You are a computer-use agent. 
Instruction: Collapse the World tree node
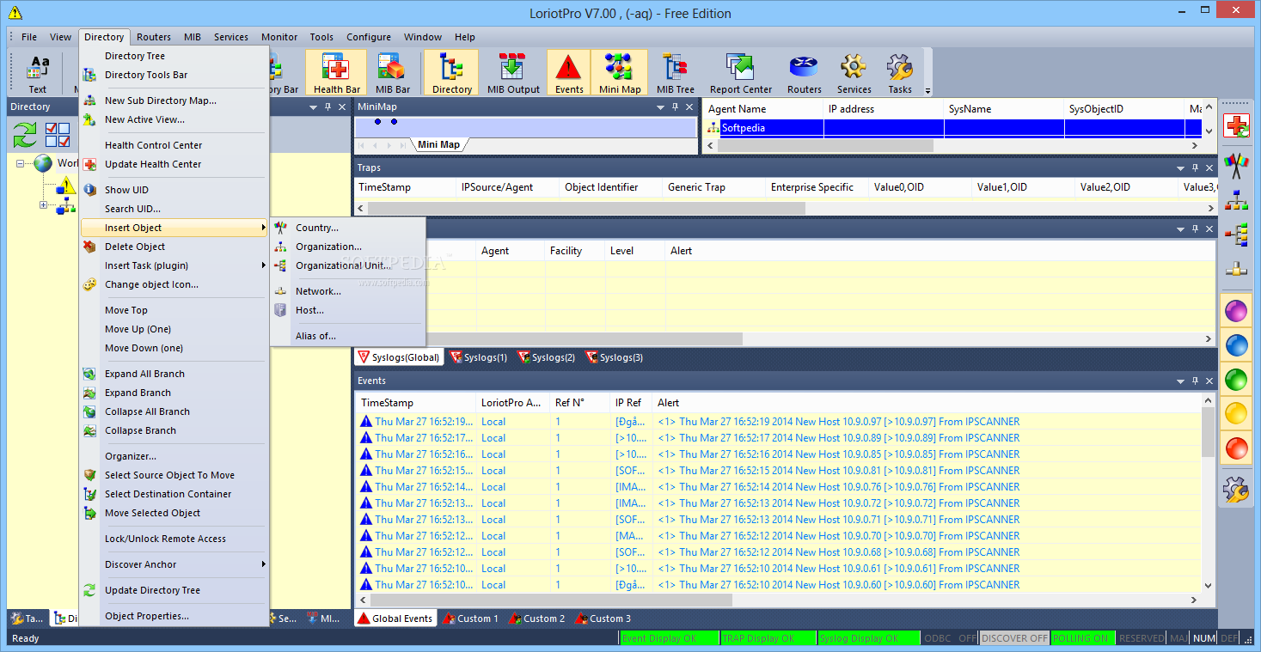point(21,163)
